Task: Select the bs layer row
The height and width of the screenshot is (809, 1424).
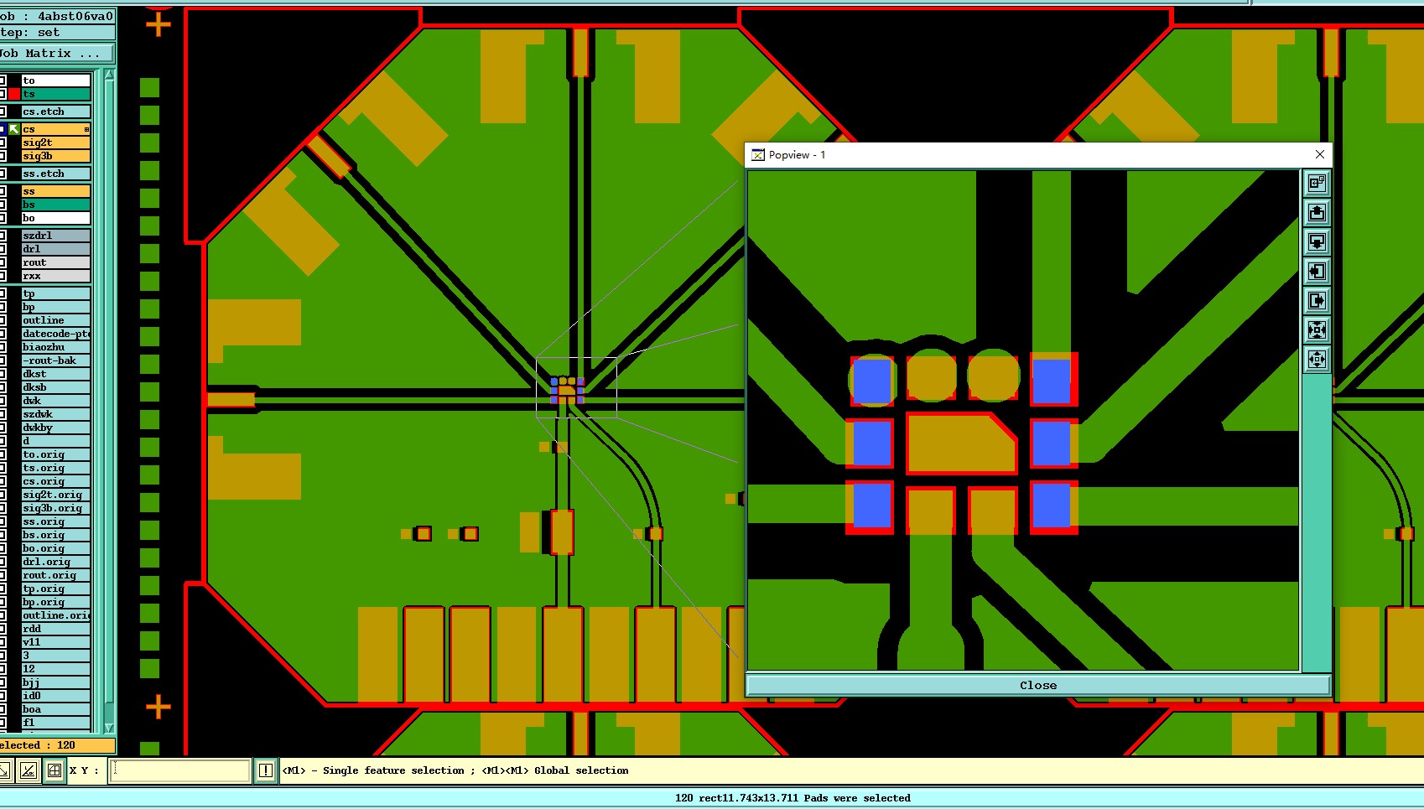Action: tap(55, 205)
